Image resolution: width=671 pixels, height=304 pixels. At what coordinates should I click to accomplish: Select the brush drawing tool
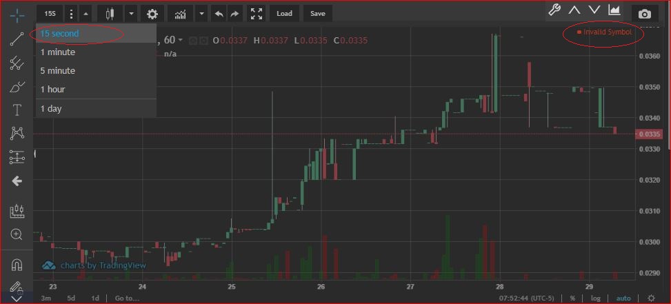point(17,87)
